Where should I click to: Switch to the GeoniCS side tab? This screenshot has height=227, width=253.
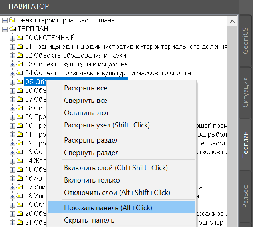pos(245,40)
